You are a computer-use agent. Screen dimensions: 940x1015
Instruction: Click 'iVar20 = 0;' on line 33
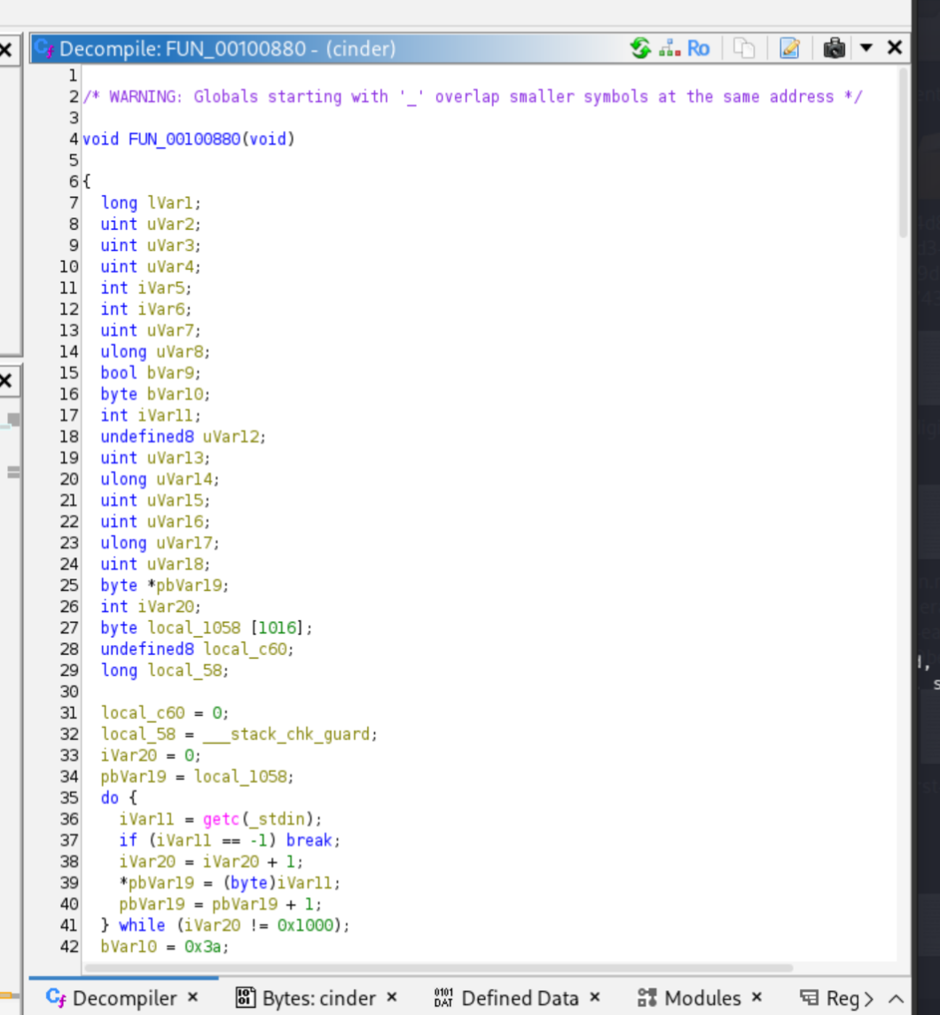click(x=151, y=755)
